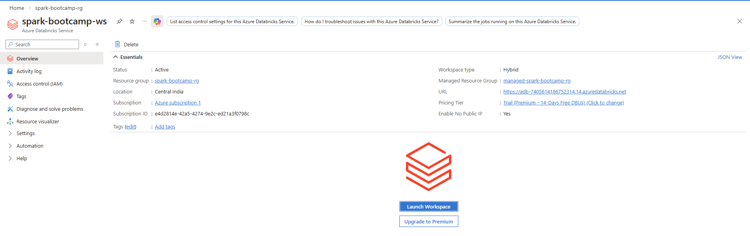This screenshot has width=750, height=236.
Task: Click the Delete trash icon
Action: pyautogui.click(x=118, y=44)
